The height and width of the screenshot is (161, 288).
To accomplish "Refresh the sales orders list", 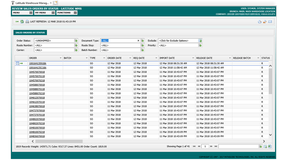I will tap(22, 22).
